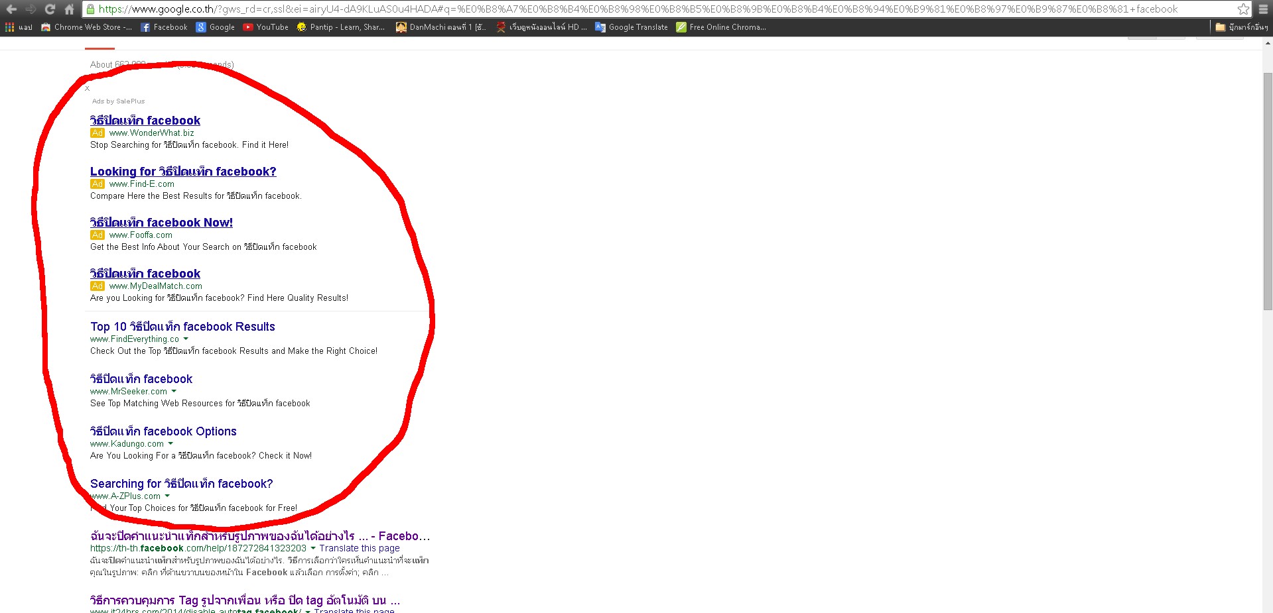Viewport: 1273px width, 613px height.
Task: Click the 'Ads by SalePlus' label
Action: tap(118, 101)
